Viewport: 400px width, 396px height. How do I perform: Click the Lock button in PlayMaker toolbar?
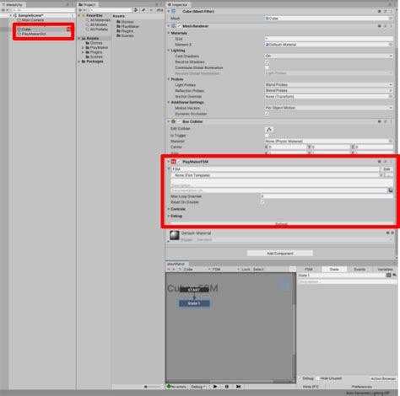tap(246, 270)
